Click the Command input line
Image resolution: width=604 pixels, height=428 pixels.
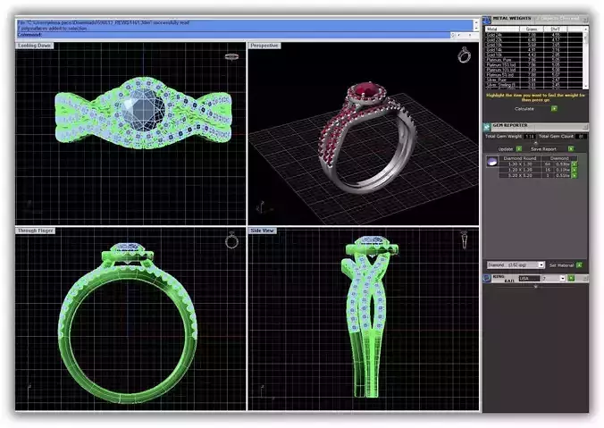click(234, 35)
